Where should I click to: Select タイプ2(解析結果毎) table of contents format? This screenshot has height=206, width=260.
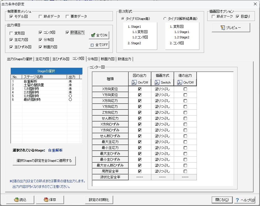pos(165,19)
